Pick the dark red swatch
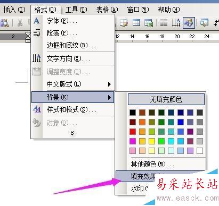The width and height of the screenshot is (219, 206). pos(133,122)
